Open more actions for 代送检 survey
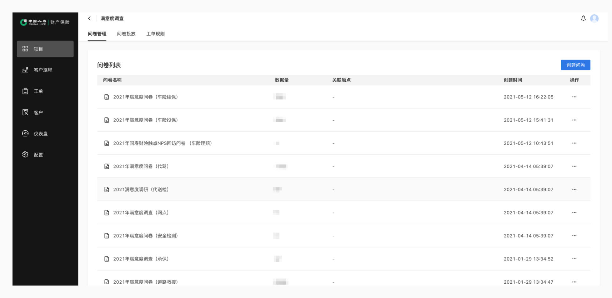 pos(574,189)
